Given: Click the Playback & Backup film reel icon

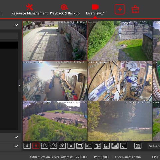Looking at the screenshot, I should (x=64, y=7).
